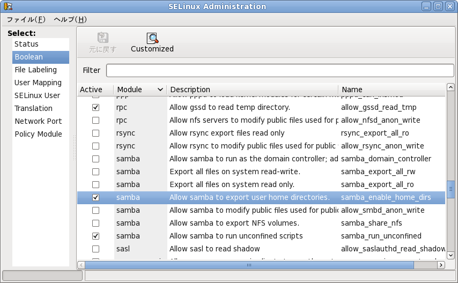Viewport: 458px width, 283px height.
Task: Open the ヘルプ(H) menu
Action: tap(70, 20)
